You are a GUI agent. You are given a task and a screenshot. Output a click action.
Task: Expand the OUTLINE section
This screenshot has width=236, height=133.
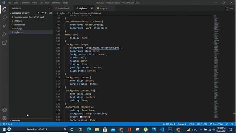(x=16, y=120)
